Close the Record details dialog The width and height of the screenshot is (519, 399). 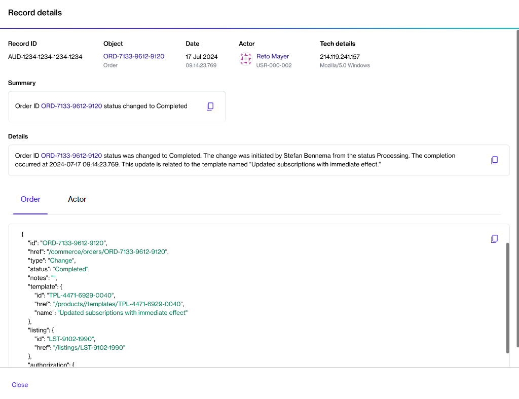click(x=20, y=385)
